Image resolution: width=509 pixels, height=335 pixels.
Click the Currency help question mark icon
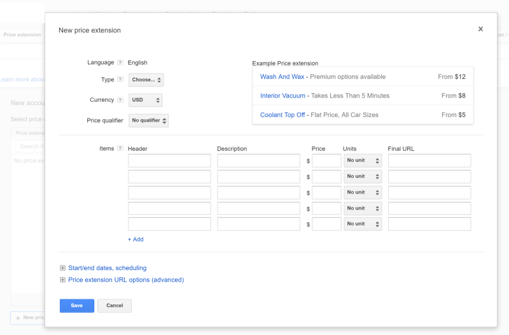click(120, 100)
